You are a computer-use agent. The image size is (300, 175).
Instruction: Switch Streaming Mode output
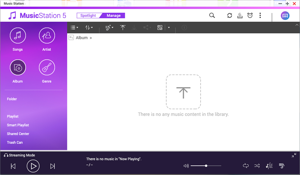[x=19, y=155]
